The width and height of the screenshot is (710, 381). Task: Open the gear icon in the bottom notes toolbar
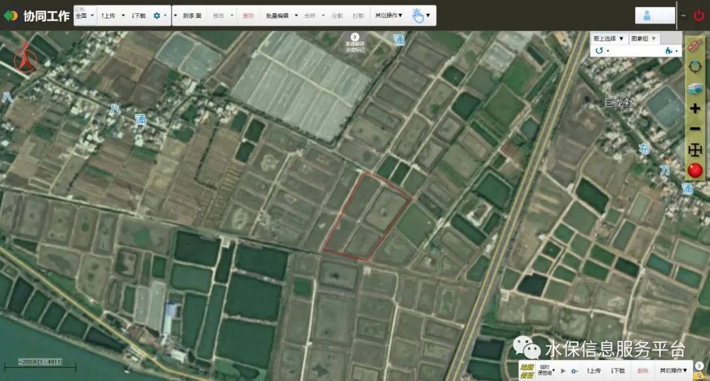pos(574,369)
